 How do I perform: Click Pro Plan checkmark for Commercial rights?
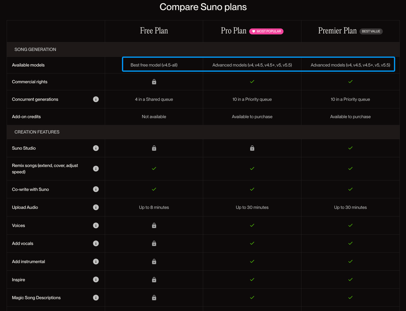252,81
